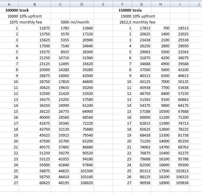
Task: Click cell with value 7000 in column H
Action: 160,82
